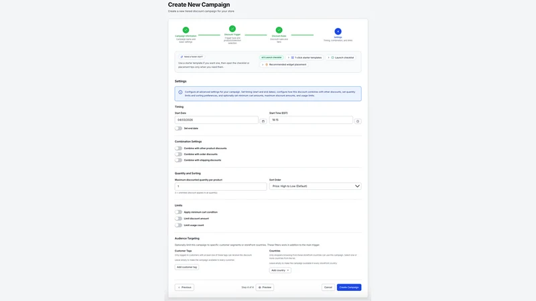Click the "Create New Campaign" title
This screenshot has height=301, width=536.
pyautogui.click(x=198, y=5)
